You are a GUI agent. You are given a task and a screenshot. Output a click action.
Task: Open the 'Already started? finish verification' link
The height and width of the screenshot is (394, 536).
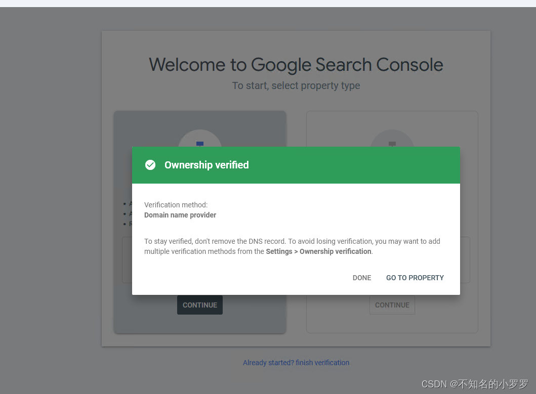pos(296,363)
